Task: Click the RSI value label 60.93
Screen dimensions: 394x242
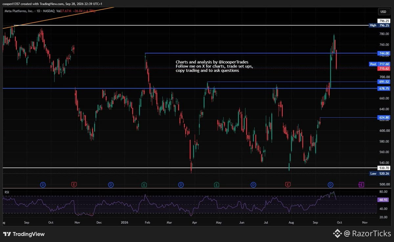Action: pyautogui.click(x=383, y=200)
